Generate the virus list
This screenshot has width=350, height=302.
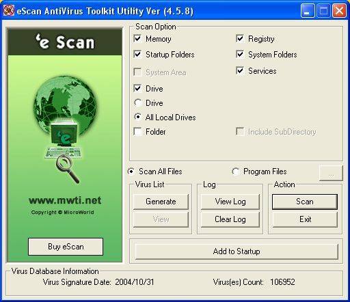tap(161, 202)
